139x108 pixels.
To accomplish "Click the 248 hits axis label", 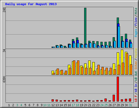I will 4,10.
